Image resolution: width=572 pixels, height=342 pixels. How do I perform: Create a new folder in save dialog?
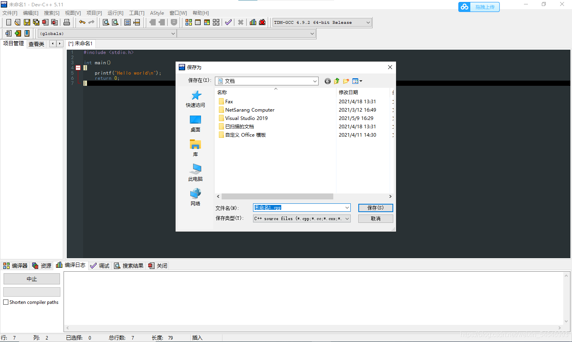pos(346,81)
